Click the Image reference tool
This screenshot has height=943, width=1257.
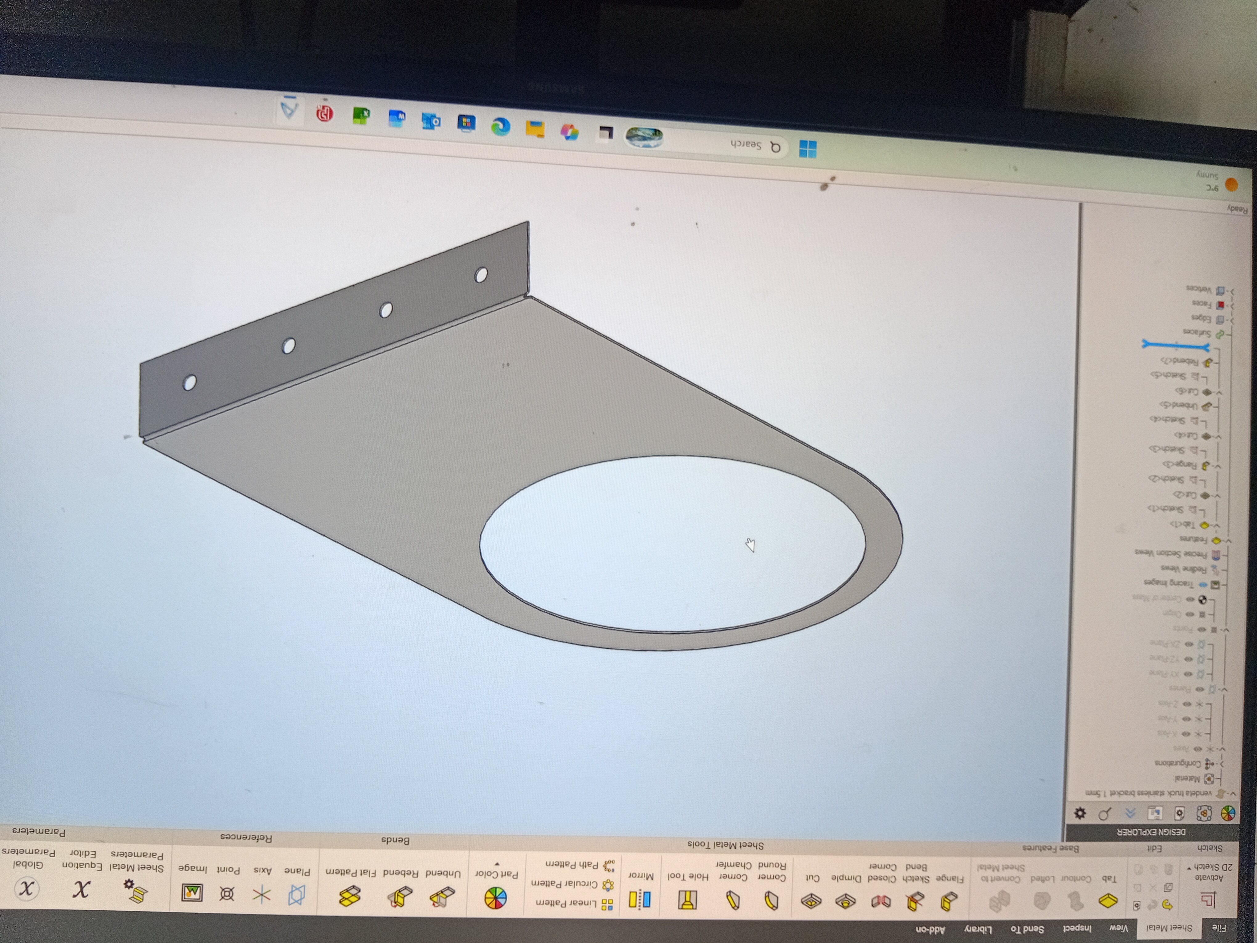pos(192,894)
